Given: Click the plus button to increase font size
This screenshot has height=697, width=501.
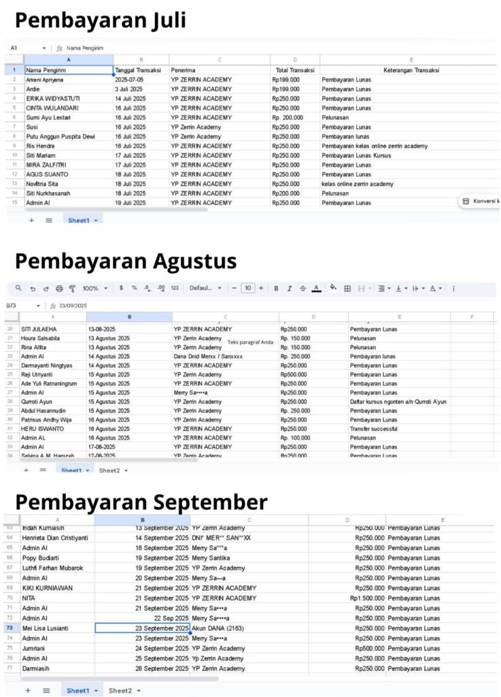Looking at the screenshot, I should tap(261, 289).
